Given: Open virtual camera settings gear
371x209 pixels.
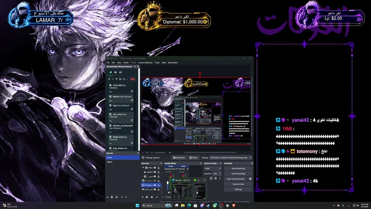Looking at the screenshot, I should (250, 179).
